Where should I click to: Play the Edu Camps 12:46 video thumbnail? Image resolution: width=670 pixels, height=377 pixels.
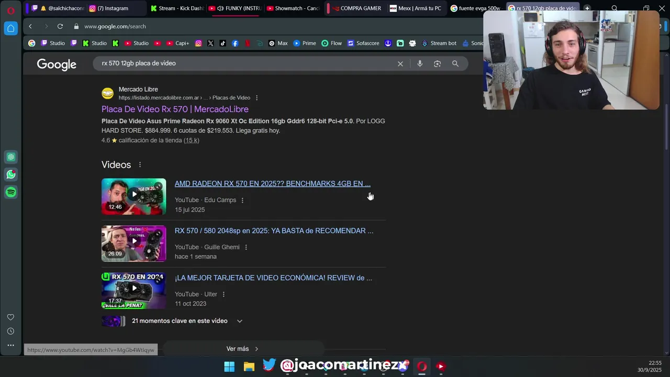(x=133, y=196)
